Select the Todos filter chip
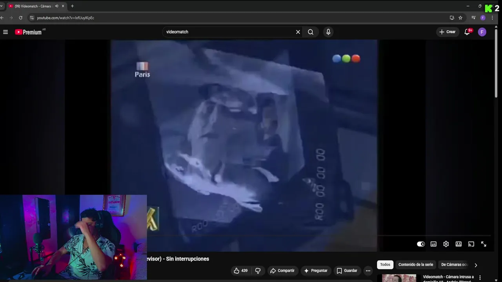Screen dimensions: 502x282 (385, 265)
